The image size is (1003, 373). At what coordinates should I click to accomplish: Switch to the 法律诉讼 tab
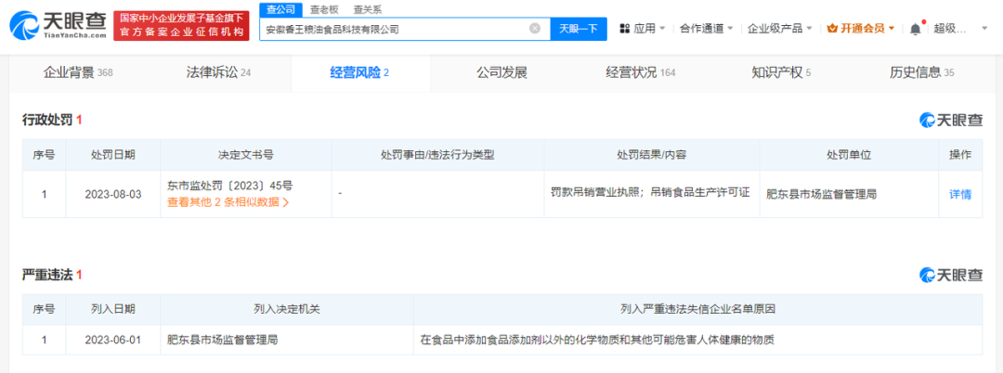coord(218,72)
